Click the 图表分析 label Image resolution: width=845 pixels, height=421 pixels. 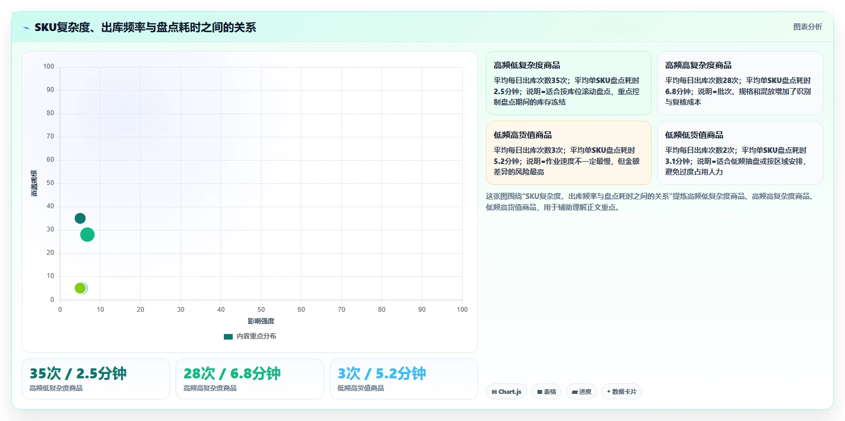pos(807,27)
